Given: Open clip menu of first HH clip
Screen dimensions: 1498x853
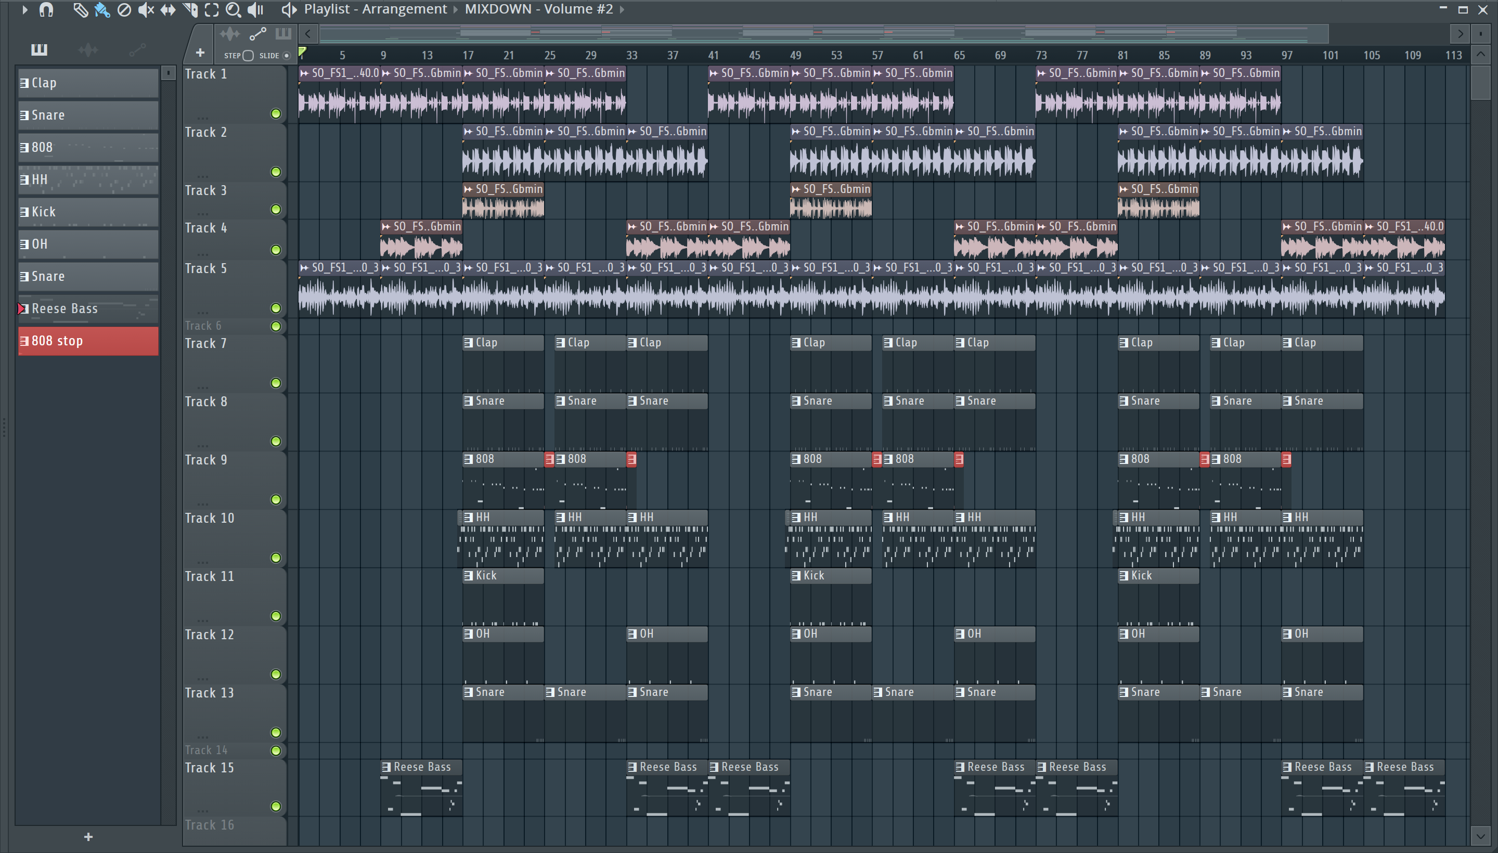Looking at the screenshot, I should 468,518.
